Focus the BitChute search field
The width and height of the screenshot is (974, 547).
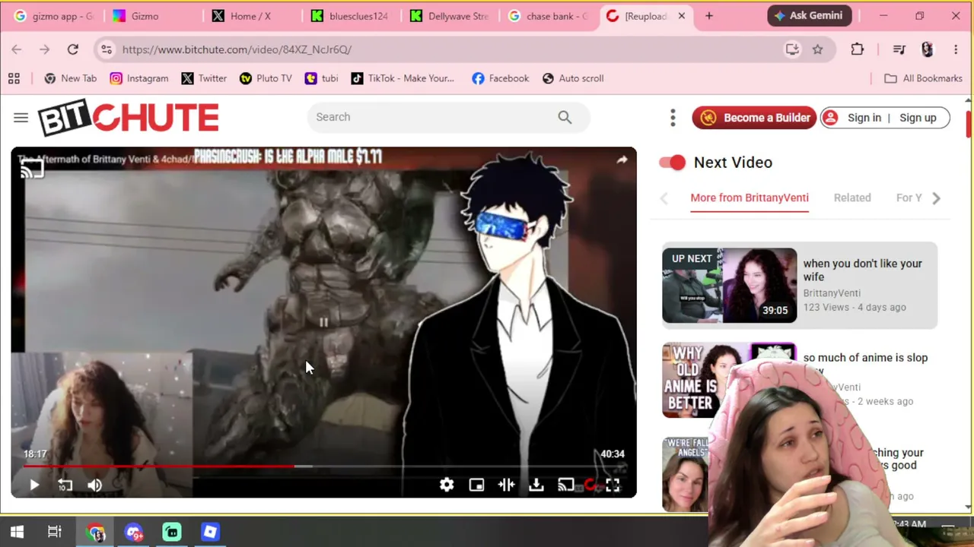point(434,117)
